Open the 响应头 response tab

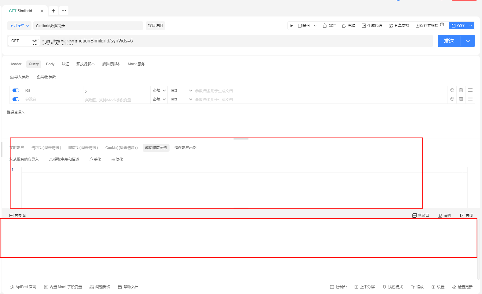click(x=83, y=148)
